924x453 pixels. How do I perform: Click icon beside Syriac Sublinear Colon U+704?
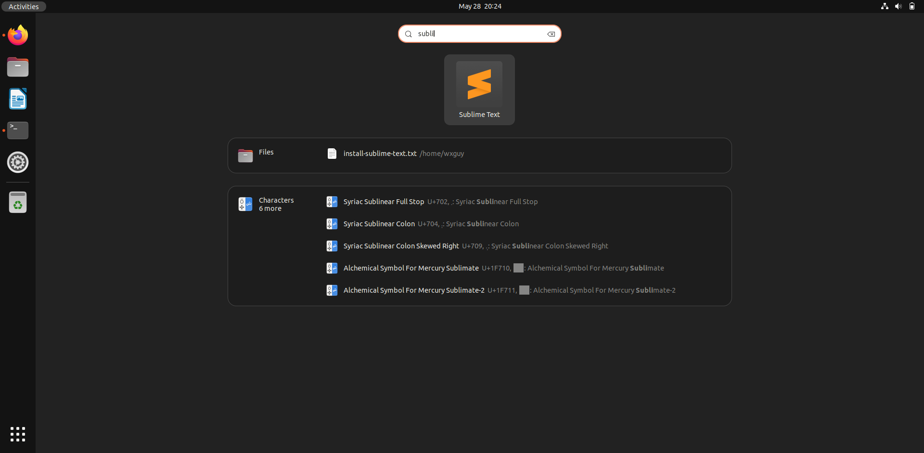point(332,224)
